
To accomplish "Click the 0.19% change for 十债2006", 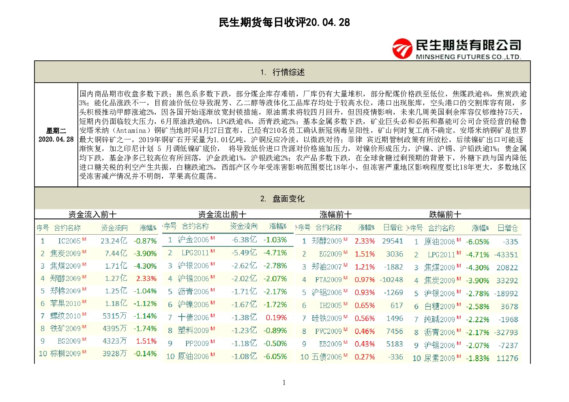I will tap(276, 317).
